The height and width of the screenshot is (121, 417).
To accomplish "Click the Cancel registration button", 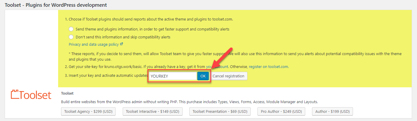I will [229, 76].
